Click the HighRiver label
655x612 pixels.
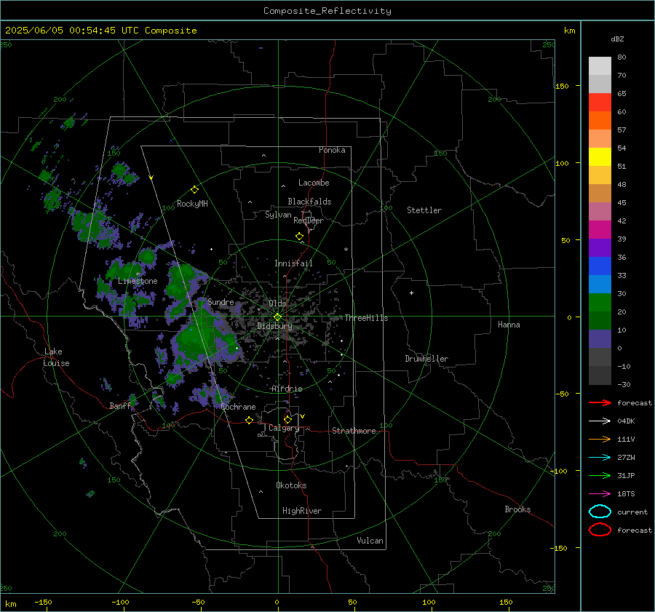coord(301,511)
